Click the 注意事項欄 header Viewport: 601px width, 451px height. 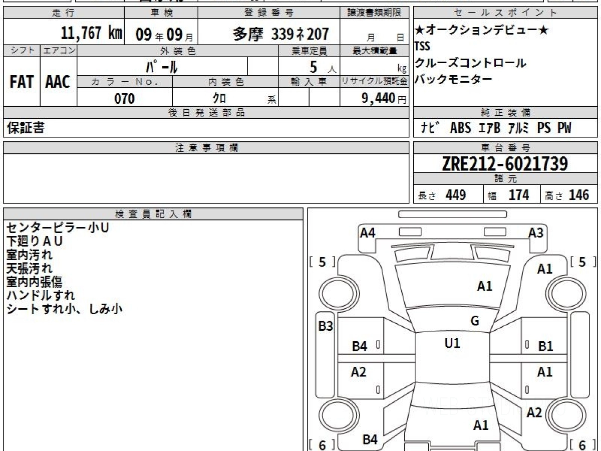point(206,148)
